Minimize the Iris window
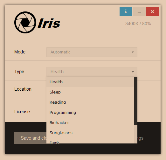The width and height of the screenshot is (166, 160). (139, 11)
